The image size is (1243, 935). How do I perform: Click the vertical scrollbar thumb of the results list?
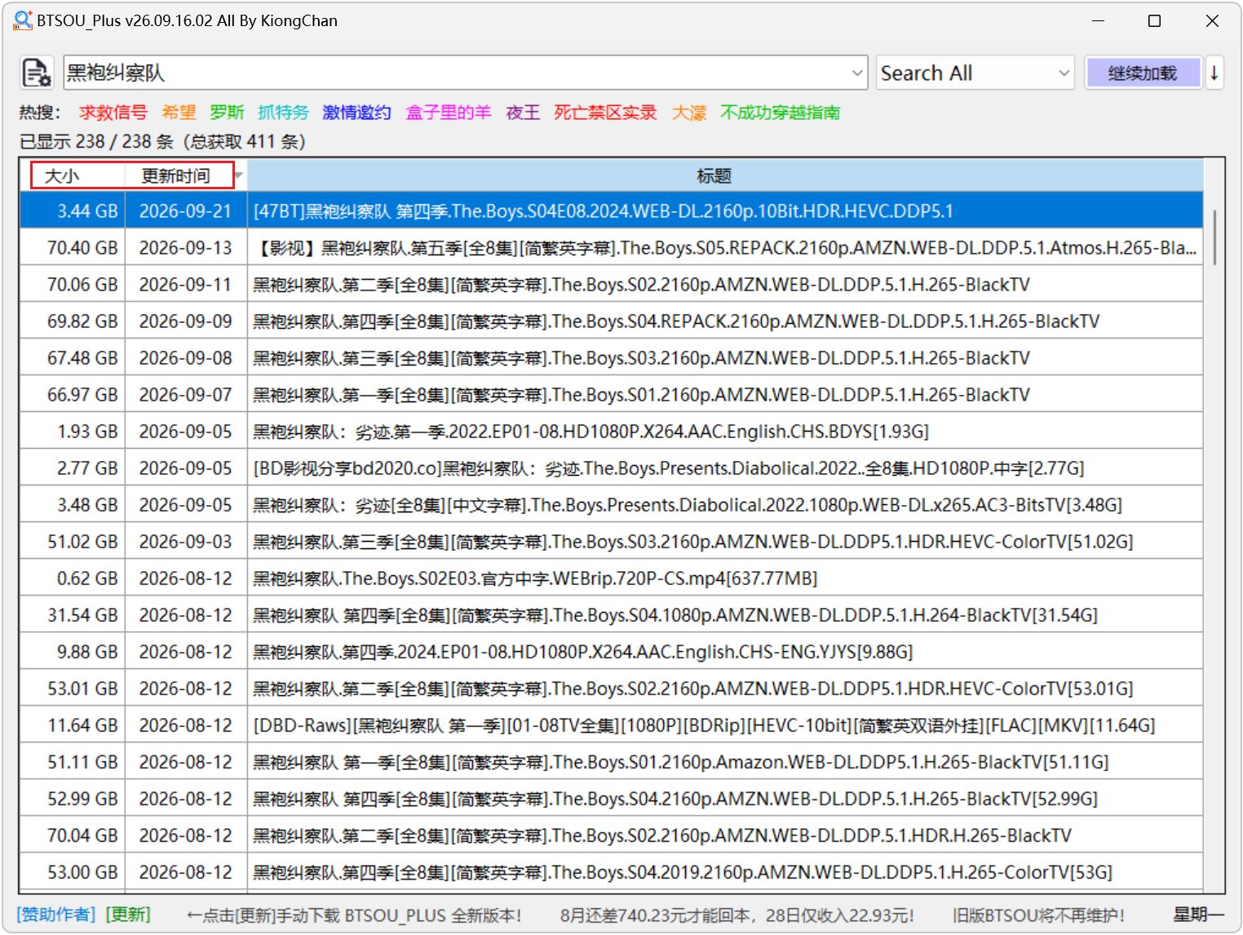click(1214, 237)
